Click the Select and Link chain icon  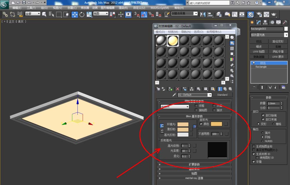5,14
